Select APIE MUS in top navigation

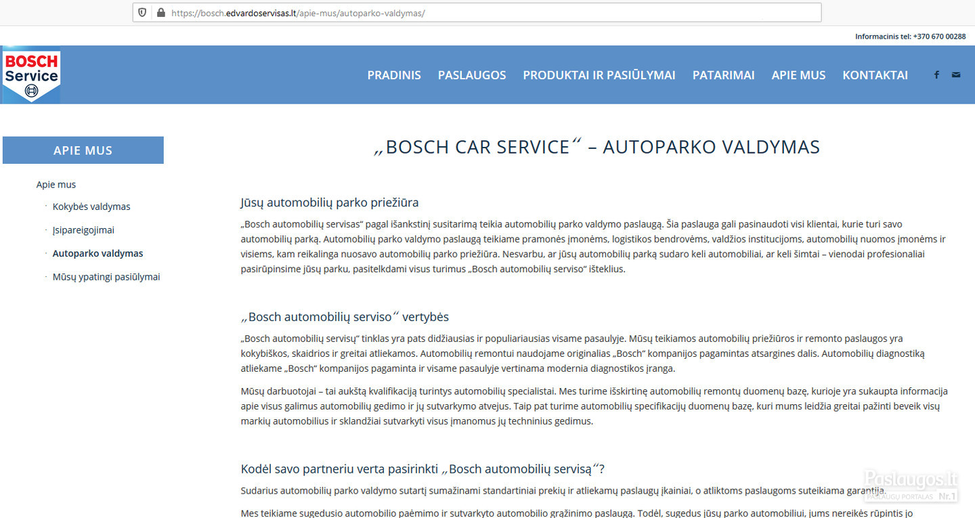pyautogui.click(x=798, y=75)
